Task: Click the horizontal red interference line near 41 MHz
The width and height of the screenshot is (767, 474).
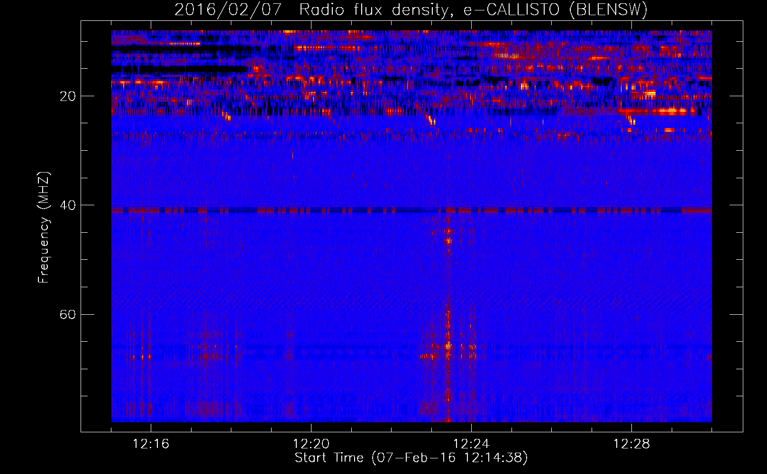Action: pos(411,210)
